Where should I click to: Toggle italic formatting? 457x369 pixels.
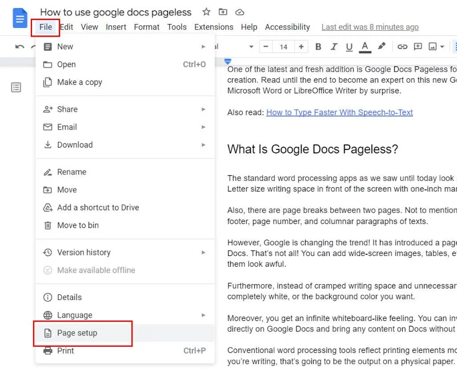(334, 47)
